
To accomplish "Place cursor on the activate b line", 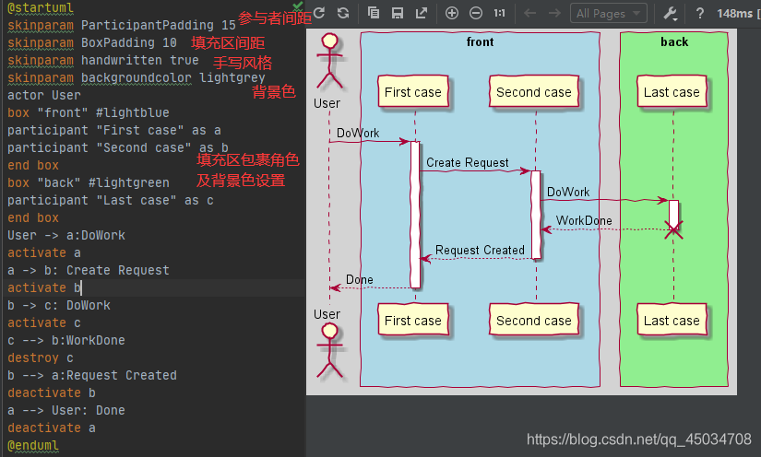I will tap(152, 287).
